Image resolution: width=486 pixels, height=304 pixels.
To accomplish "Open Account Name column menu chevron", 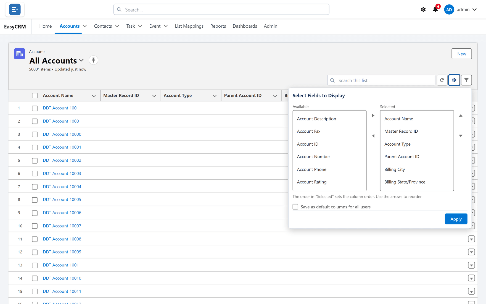I will point(94,96).
